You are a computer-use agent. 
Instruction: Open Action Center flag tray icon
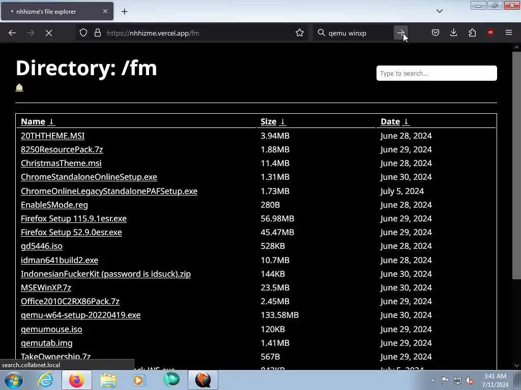(445, 380)
